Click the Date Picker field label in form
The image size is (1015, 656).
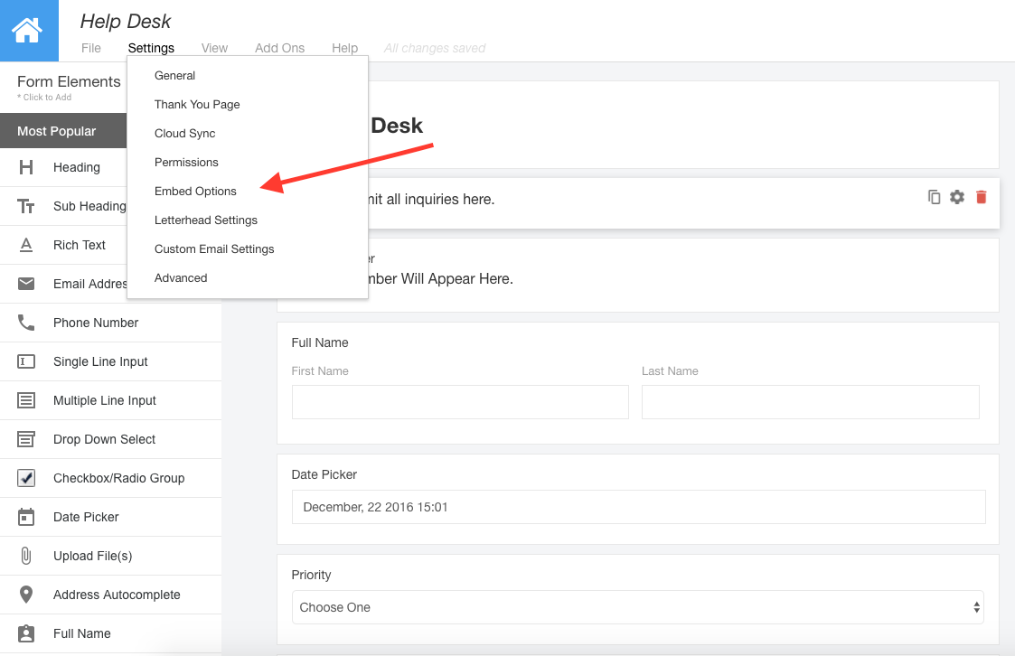(x=324, y=475)
